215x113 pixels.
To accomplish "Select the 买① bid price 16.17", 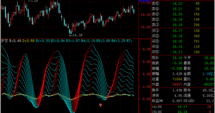I will (177, 31).
